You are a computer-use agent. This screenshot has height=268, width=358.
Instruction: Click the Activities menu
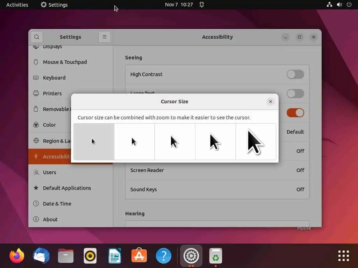(x=16, y=5)
